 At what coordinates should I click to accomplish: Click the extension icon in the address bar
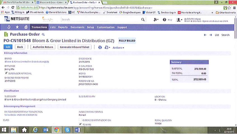pyautogui.click(x=225, y=8)
